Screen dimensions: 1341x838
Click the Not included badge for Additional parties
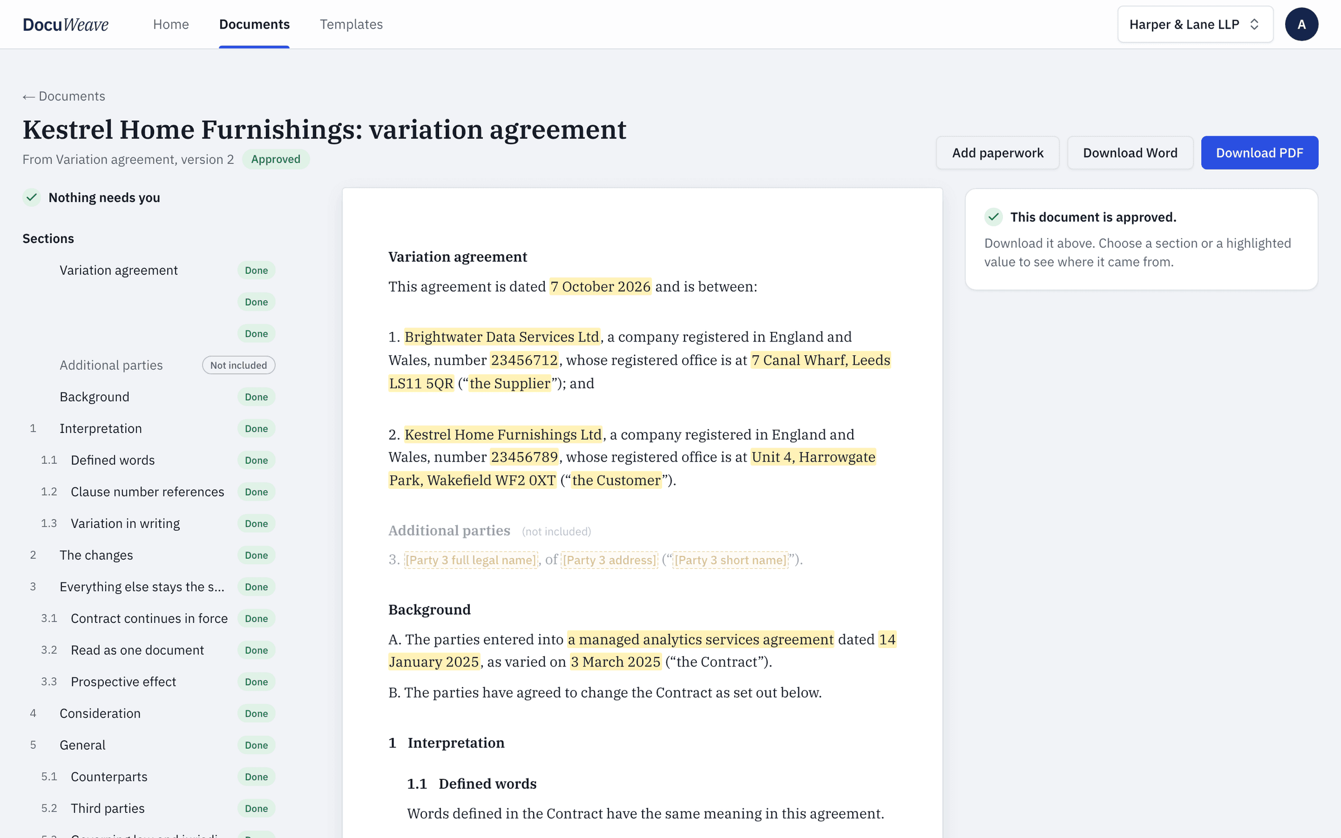click(239, 365)
